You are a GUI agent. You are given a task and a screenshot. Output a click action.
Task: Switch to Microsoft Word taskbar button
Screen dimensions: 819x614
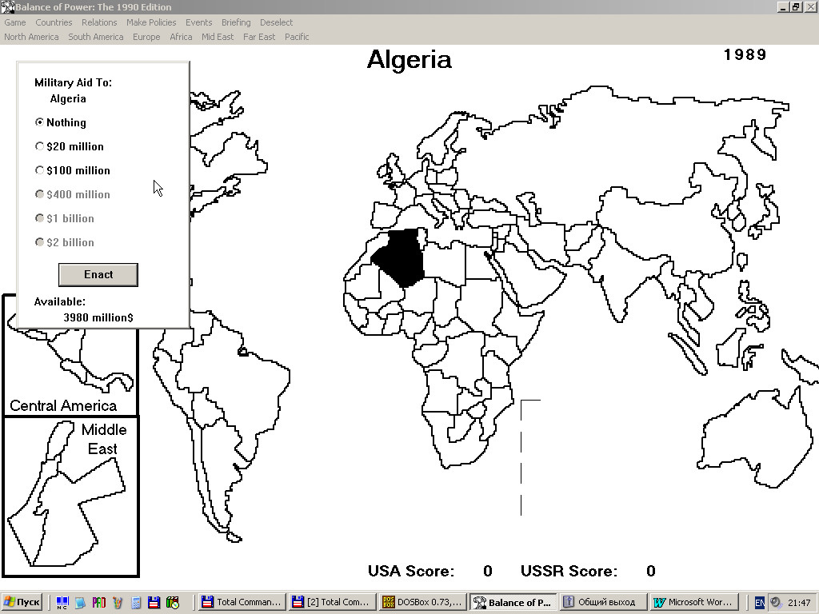coord(693,602)
